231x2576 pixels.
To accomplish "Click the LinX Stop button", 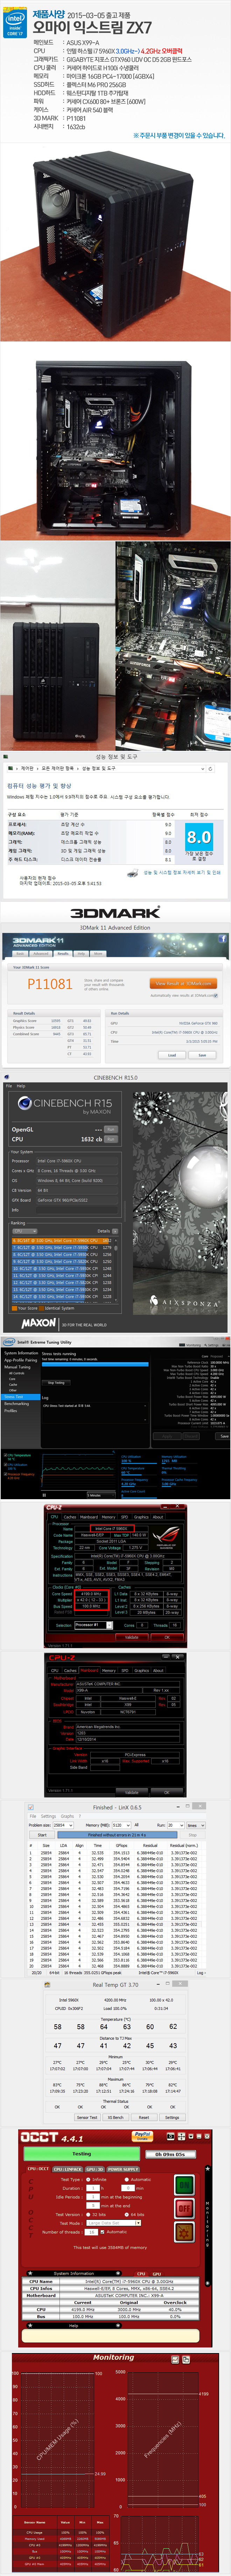I will coord(192,1835).
